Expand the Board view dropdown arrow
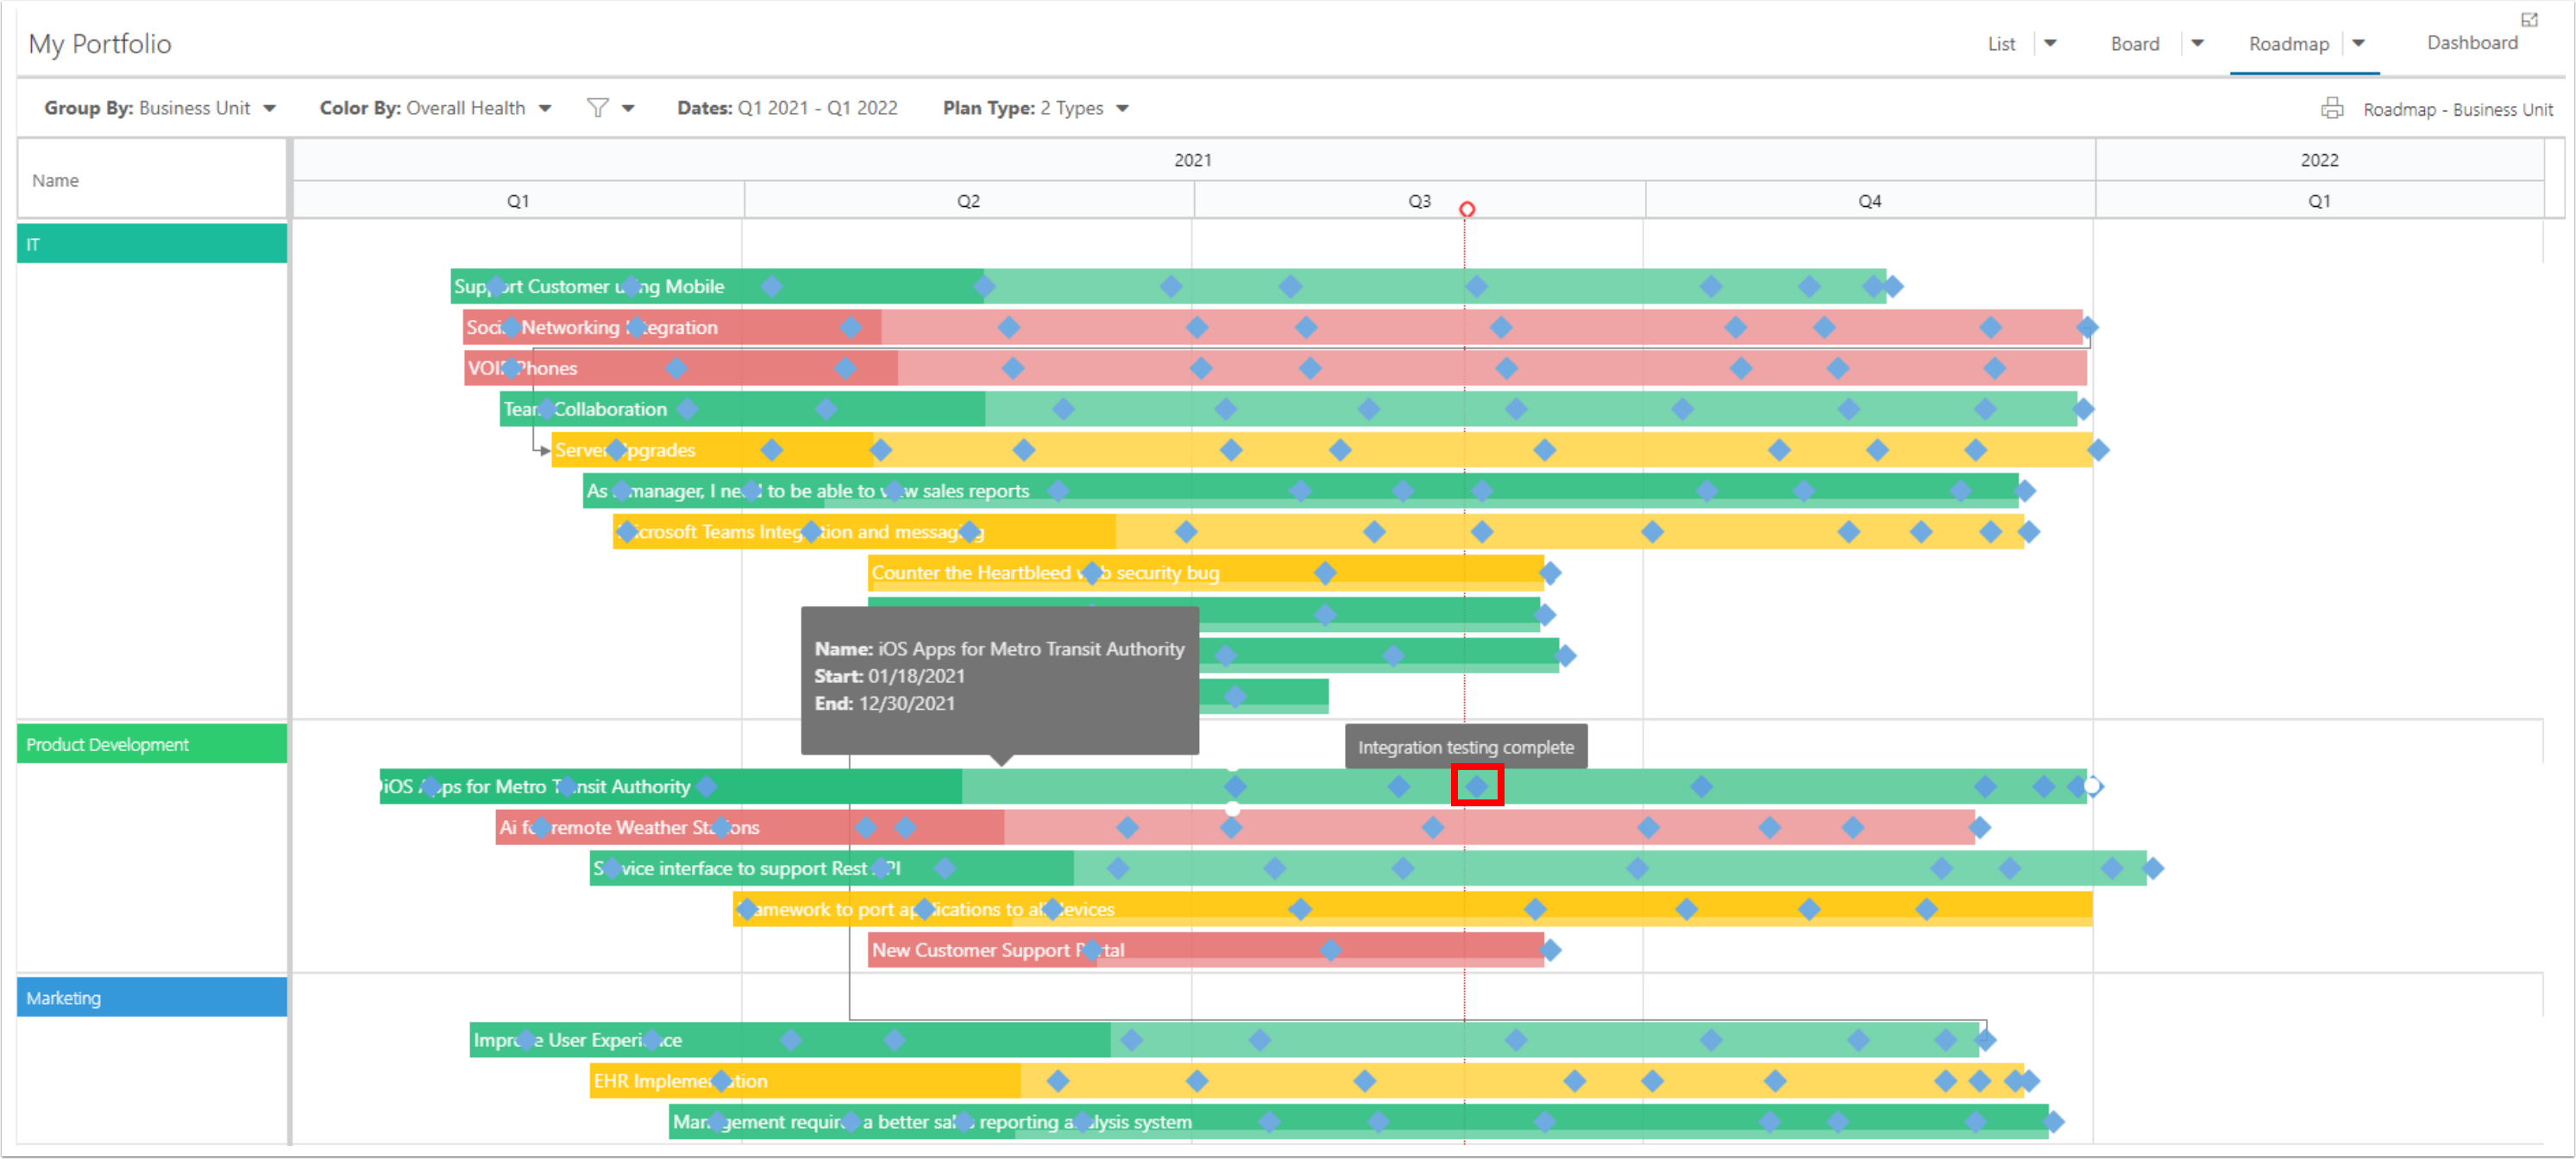Screen dimensions: 2576x1159 2197,43
